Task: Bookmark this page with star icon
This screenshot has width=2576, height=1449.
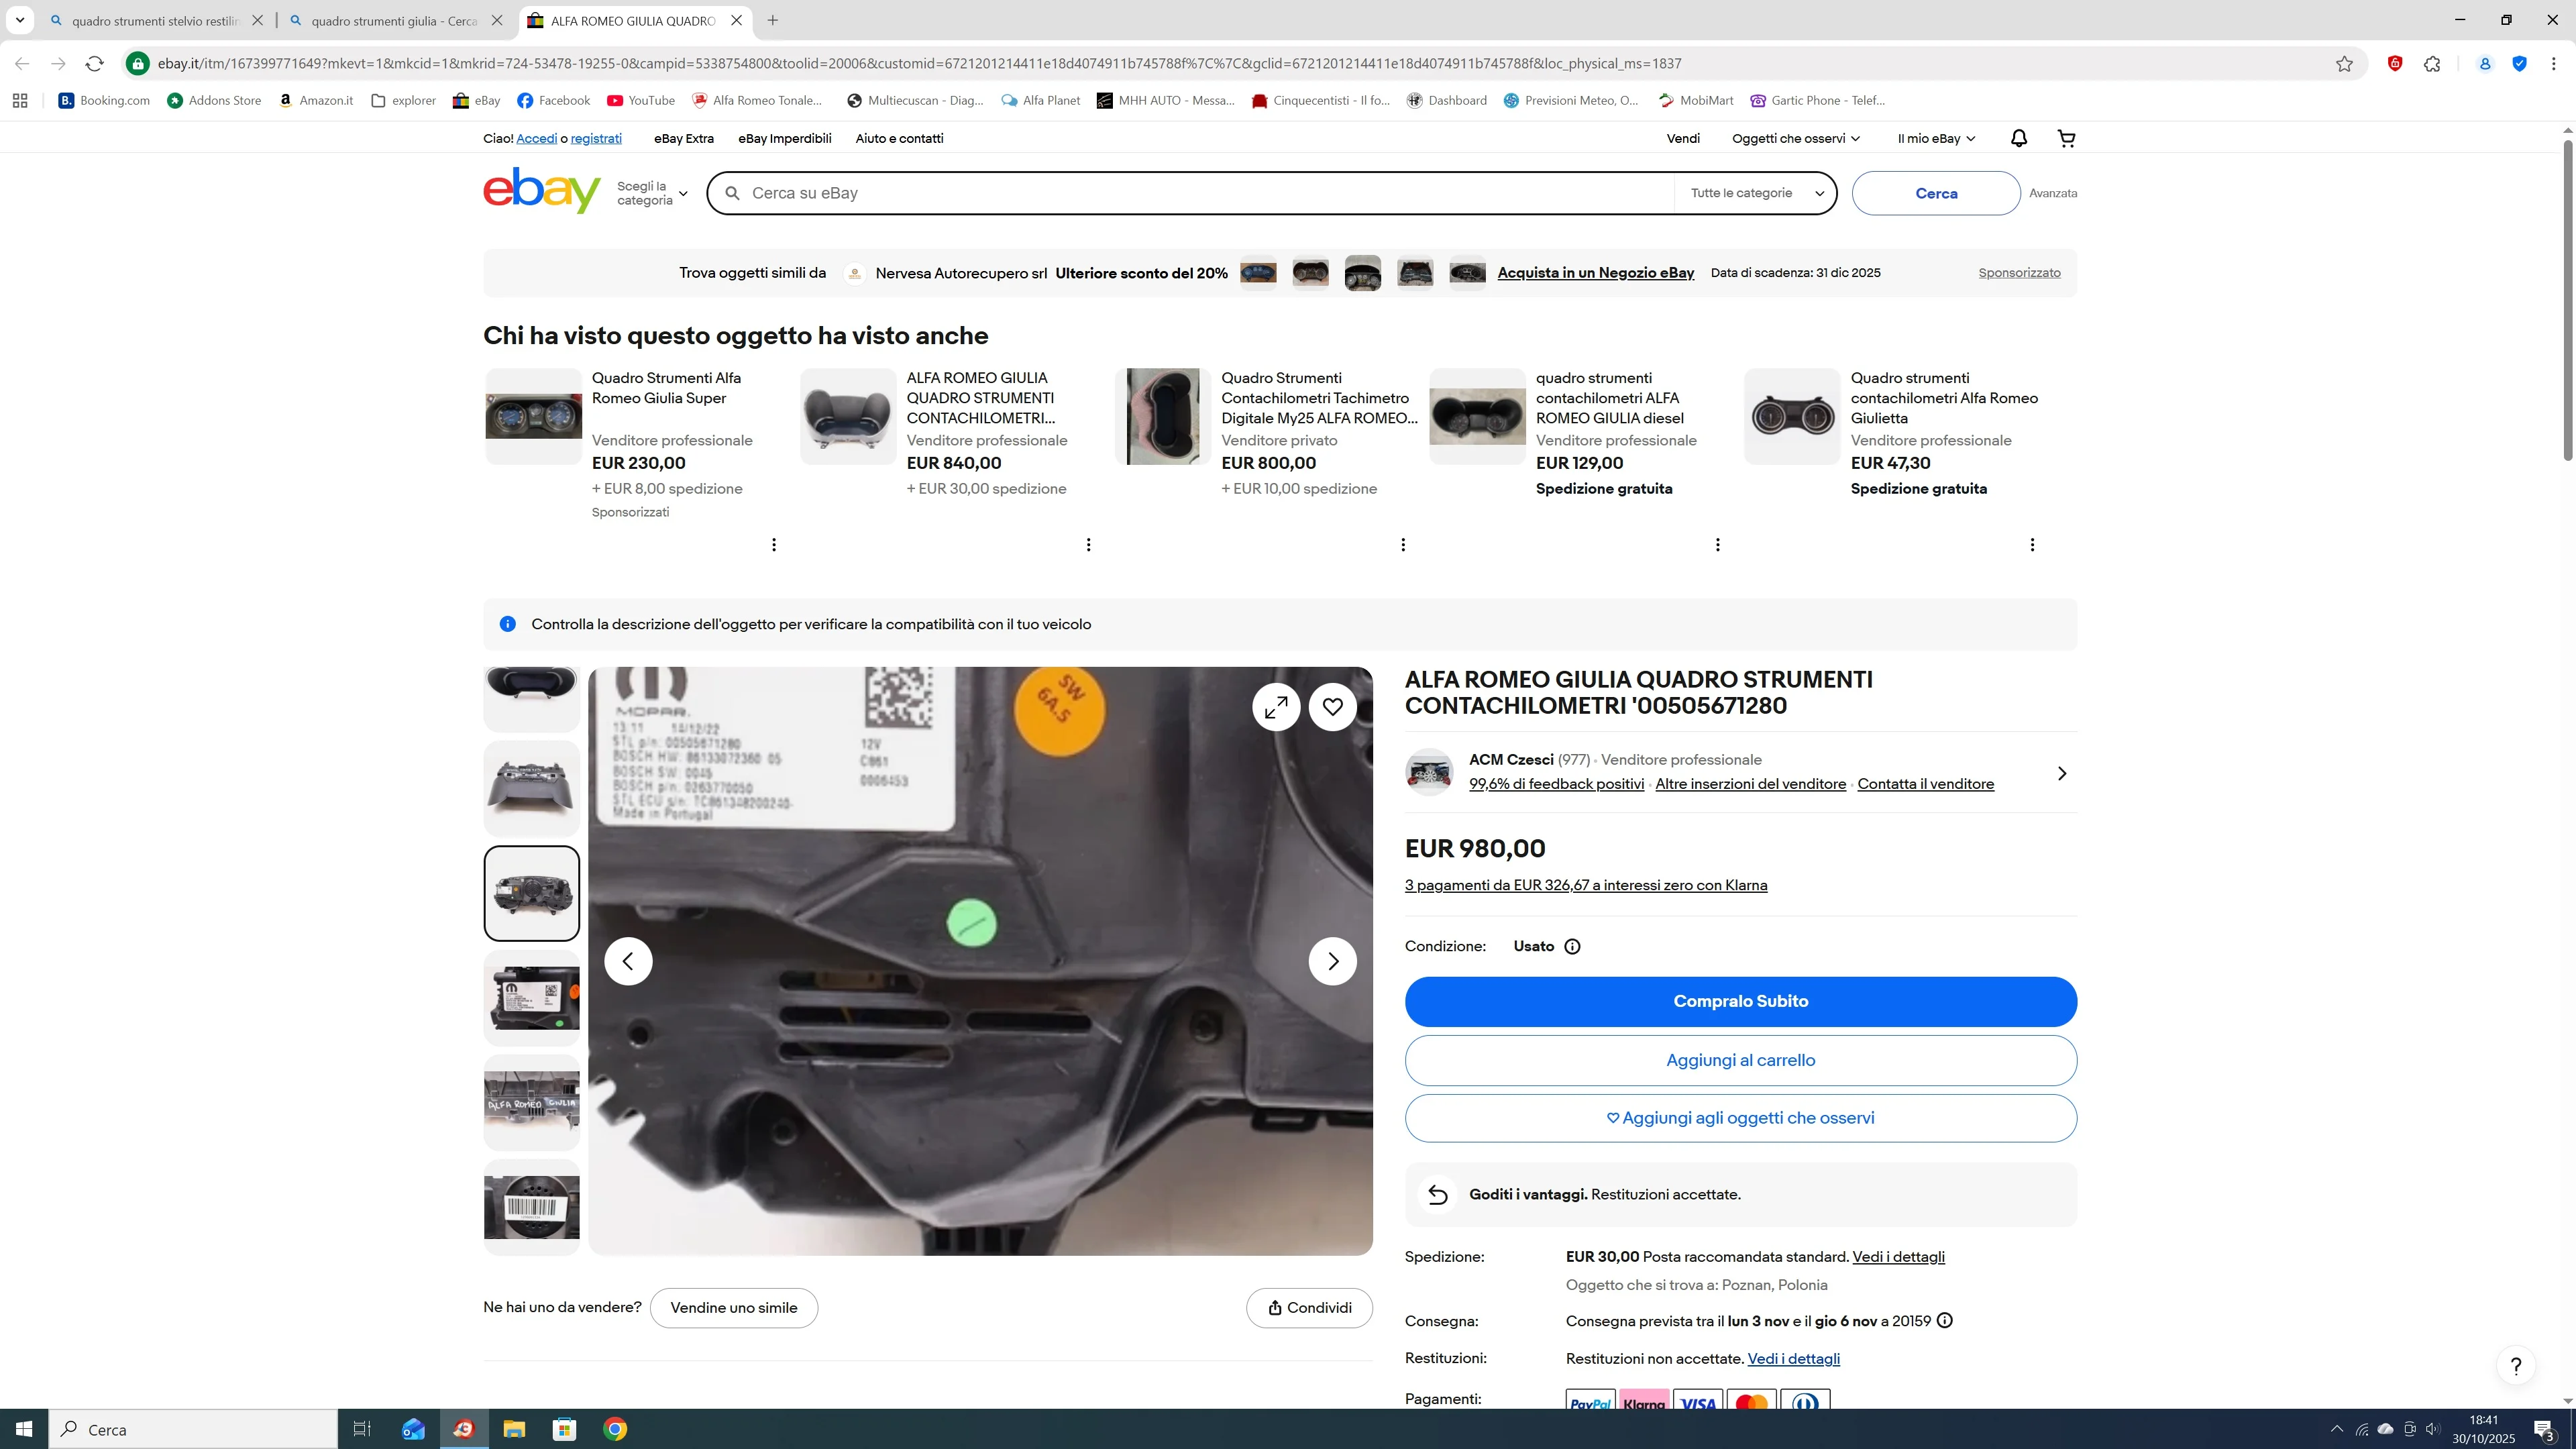Action: (2344, 64)
